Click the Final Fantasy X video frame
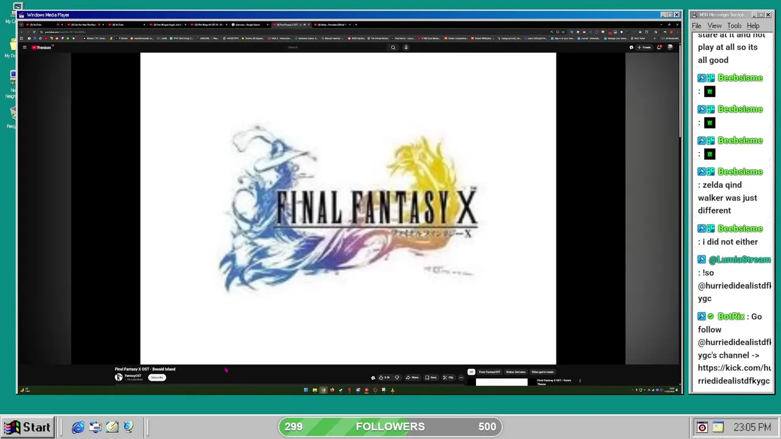The image size is (781, 439). [348, 209]
